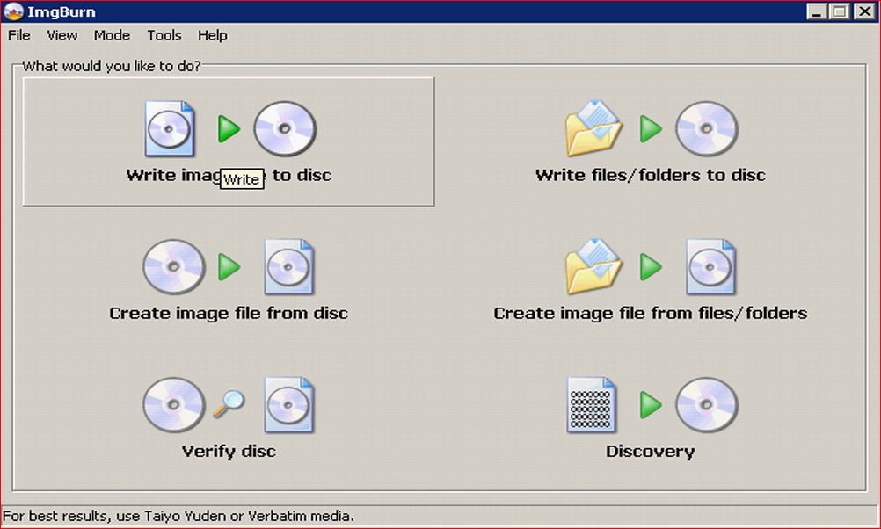This screenshot has width=881, height=529.
Task: Click the disc icon above the Discovery label
Action: tap(706, 405)
